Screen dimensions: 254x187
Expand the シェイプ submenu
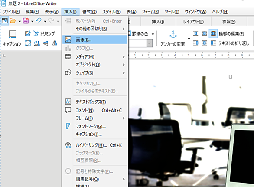point(124,73)
